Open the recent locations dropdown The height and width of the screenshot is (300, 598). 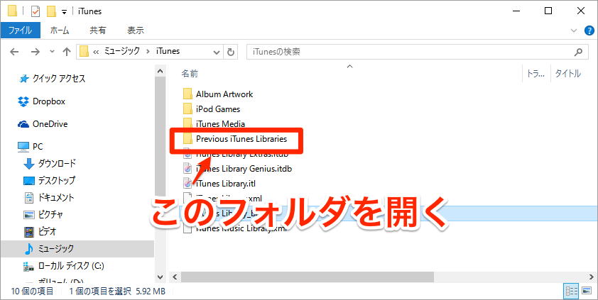pyautogui.click(x=53, y=52)
